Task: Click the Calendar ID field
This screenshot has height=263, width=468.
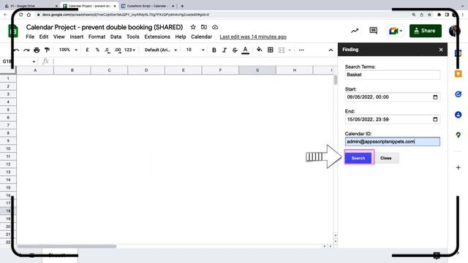Action: (x=392, y=141)
